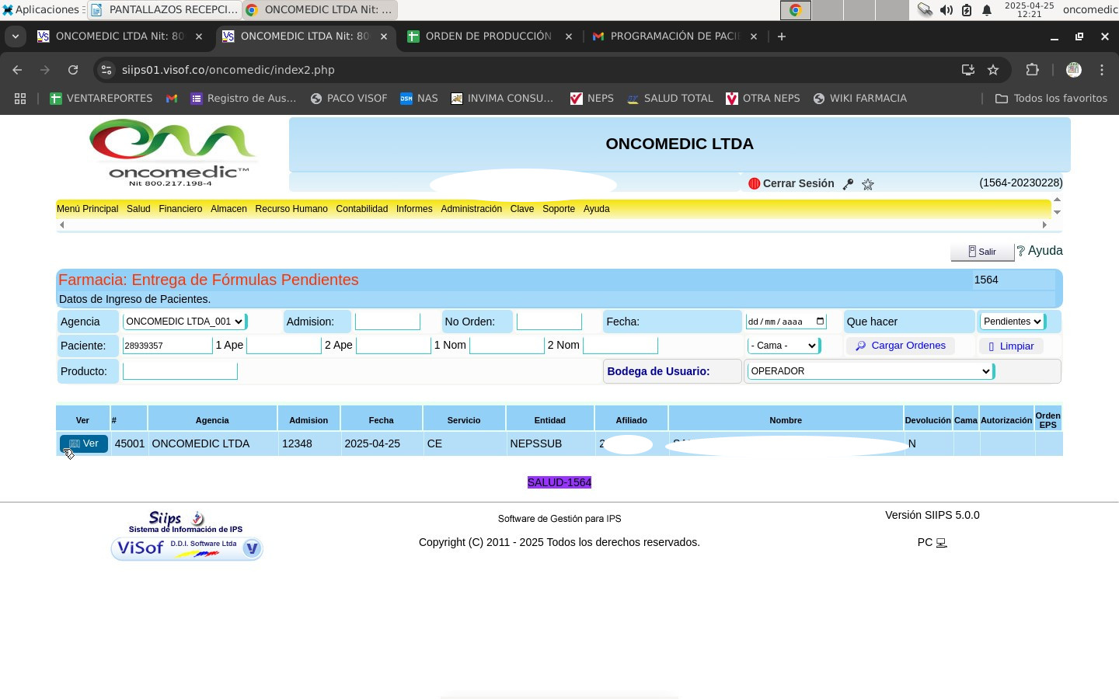Open the Informes menu

tap(413, 209)
